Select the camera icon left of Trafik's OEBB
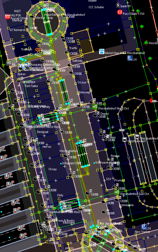158x252 pixels. click(x=67, y=52)
